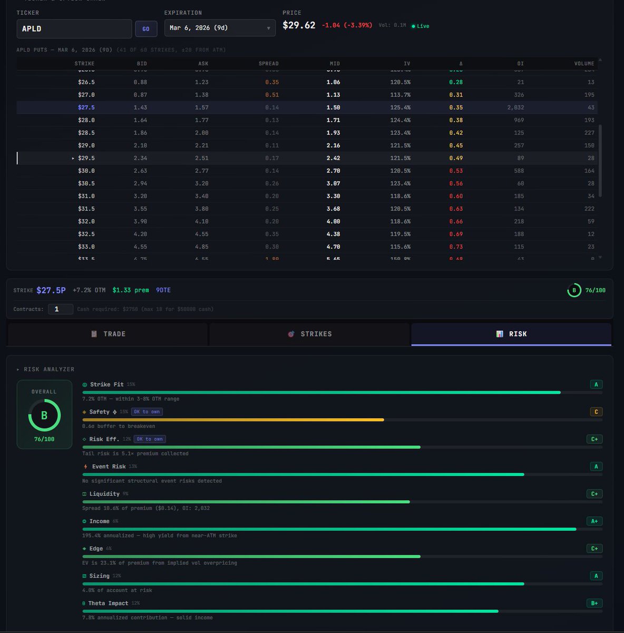This screenshot has width=624, height=633.
Task: Open the Expiration dropdown Mar 6, 2026
Action: pyautogui.click(x=220, y=28)
